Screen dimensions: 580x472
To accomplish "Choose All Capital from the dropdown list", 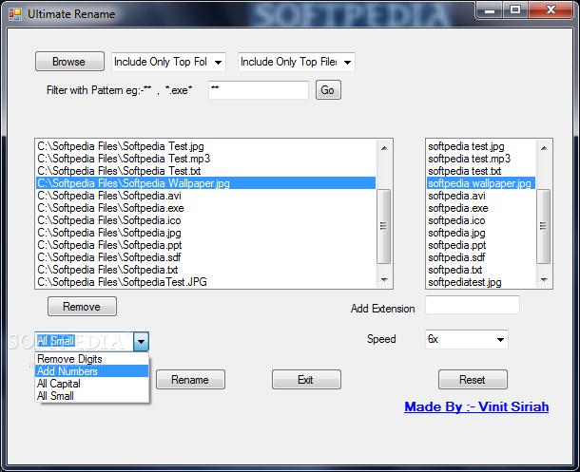I will coord(91,384).
